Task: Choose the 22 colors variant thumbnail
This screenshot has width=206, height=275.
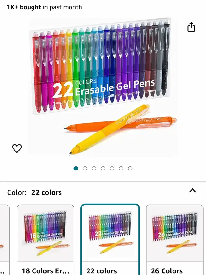Action: (110, 233)
